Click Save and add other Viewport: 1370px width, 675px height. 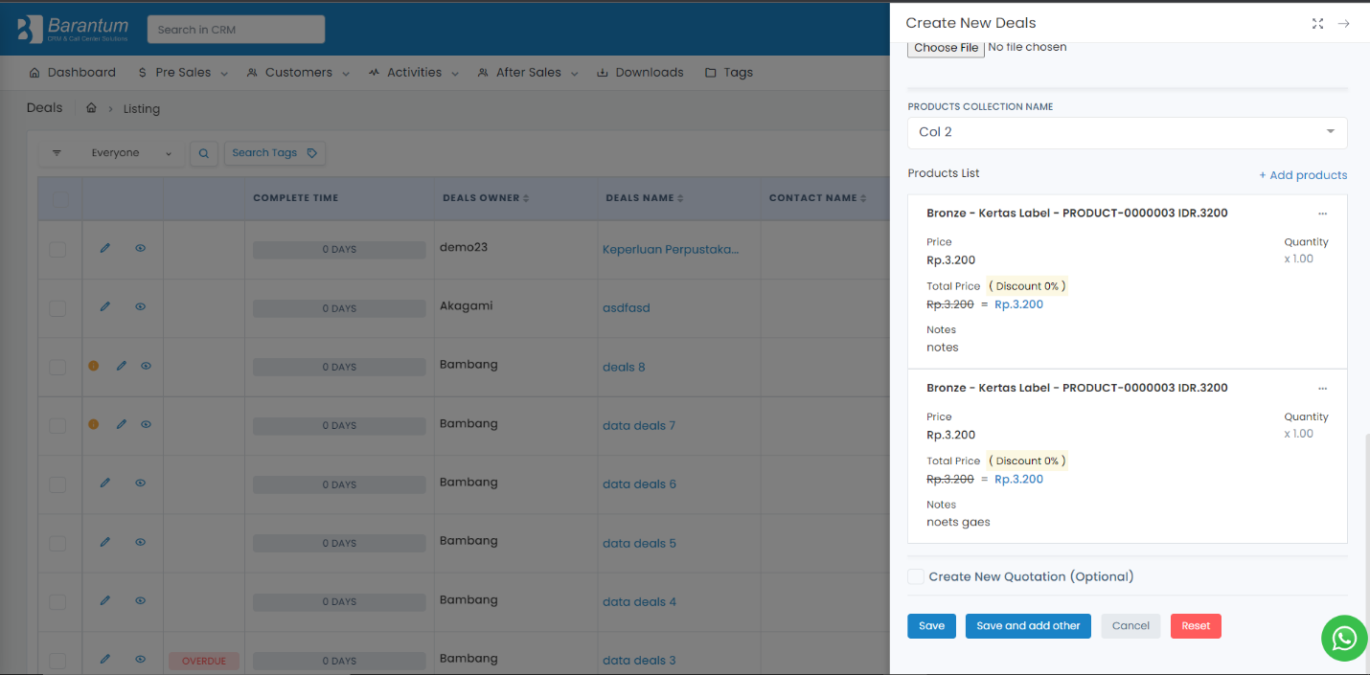1028,626
